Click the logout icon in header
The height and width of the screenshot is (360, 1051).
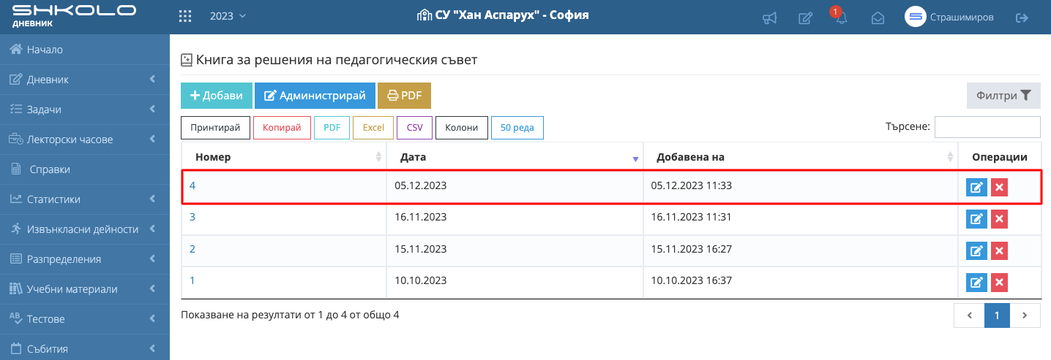(1022, 18)
